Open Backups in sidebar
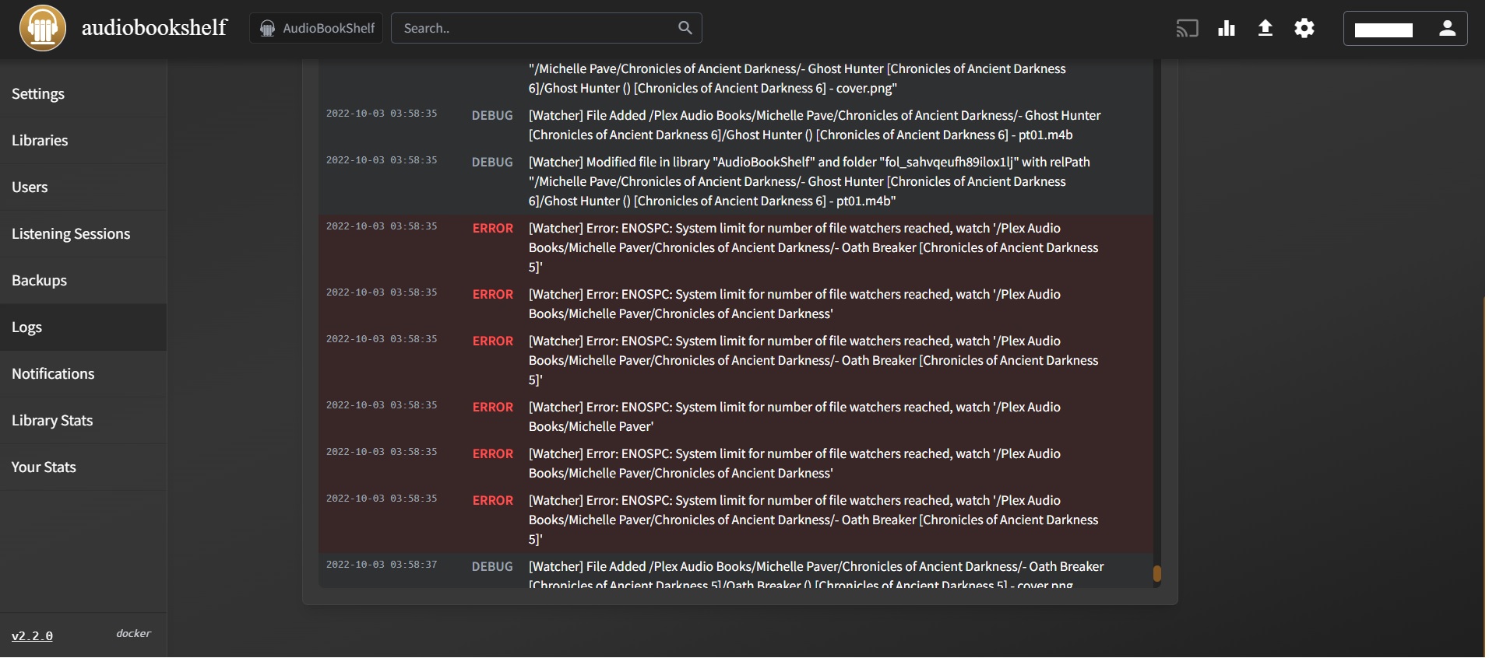1489x658 pixels. tap(83, 280)
